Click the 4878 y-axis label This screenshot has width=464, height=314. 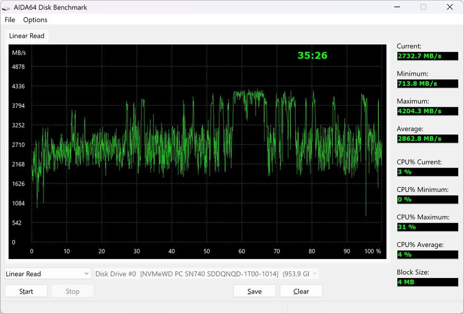pyautogui.click(x=19, y=67)
